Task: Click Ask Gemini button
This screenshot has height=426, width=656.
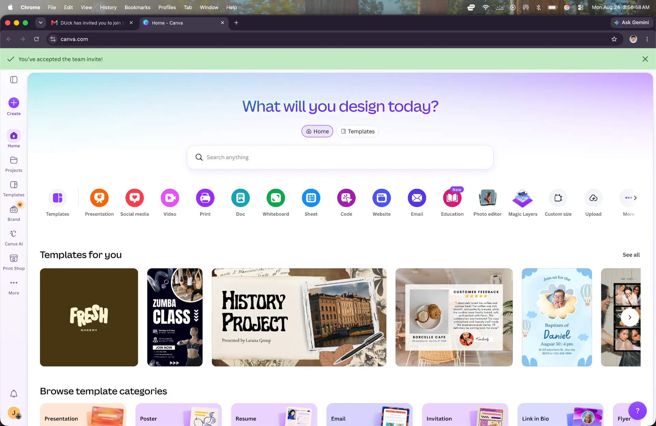Action: pyautogui.click(x=632, y=23)
